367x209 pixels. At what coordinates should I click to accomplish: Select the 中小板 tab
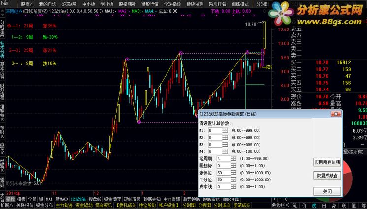[x=89, y=4]
